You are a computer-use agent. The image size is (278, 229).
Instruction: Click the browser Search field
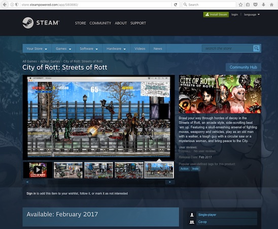click(x=209, y=5)
